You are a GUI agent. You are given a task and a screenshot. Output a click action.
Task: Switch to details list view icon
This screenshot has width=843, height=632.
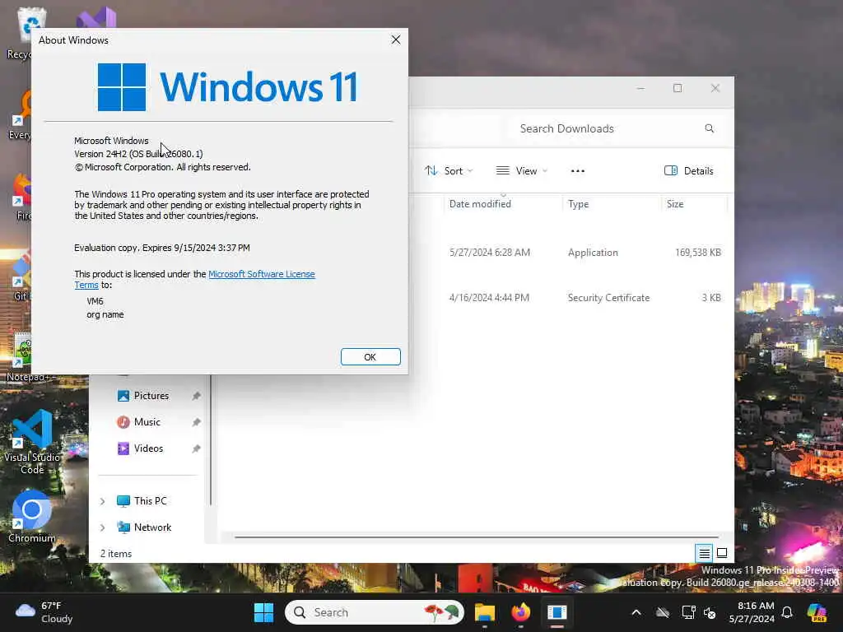point(705,553)
